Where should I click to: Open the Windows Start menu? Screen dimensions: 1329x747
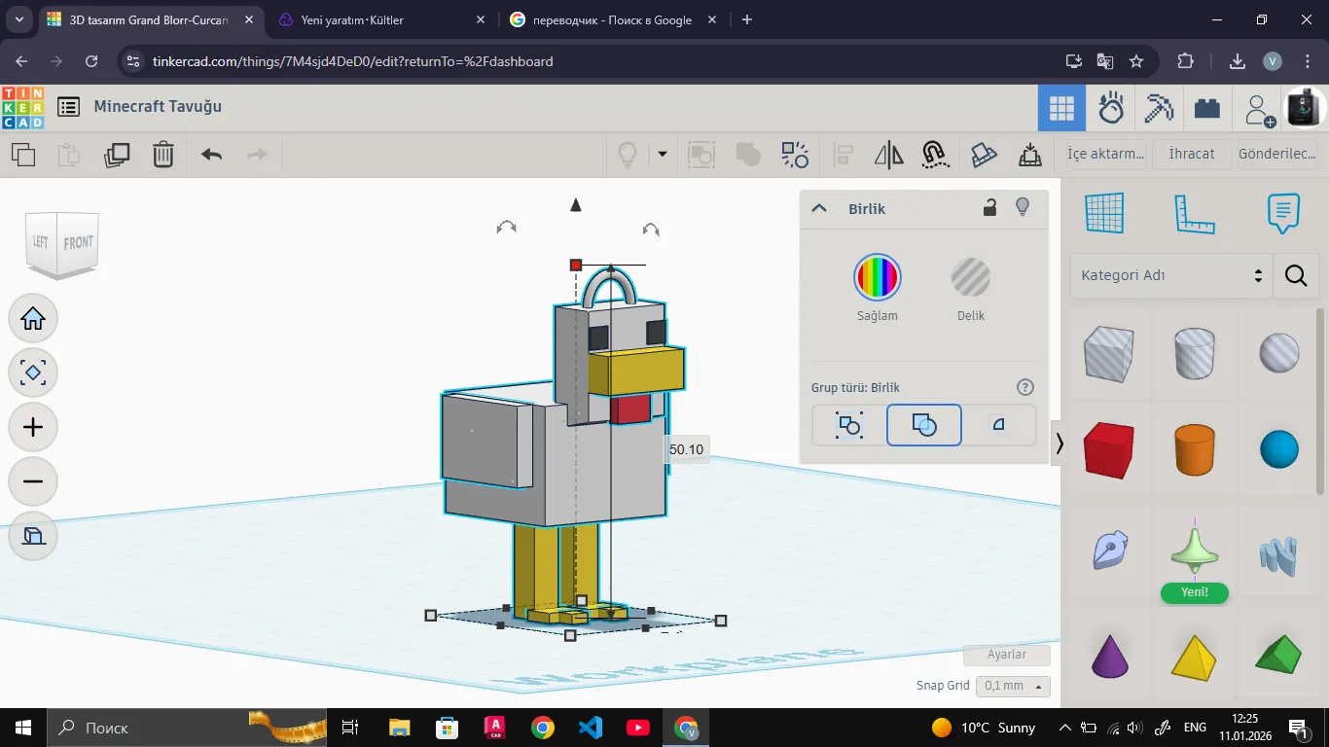[x=23, y=728]
